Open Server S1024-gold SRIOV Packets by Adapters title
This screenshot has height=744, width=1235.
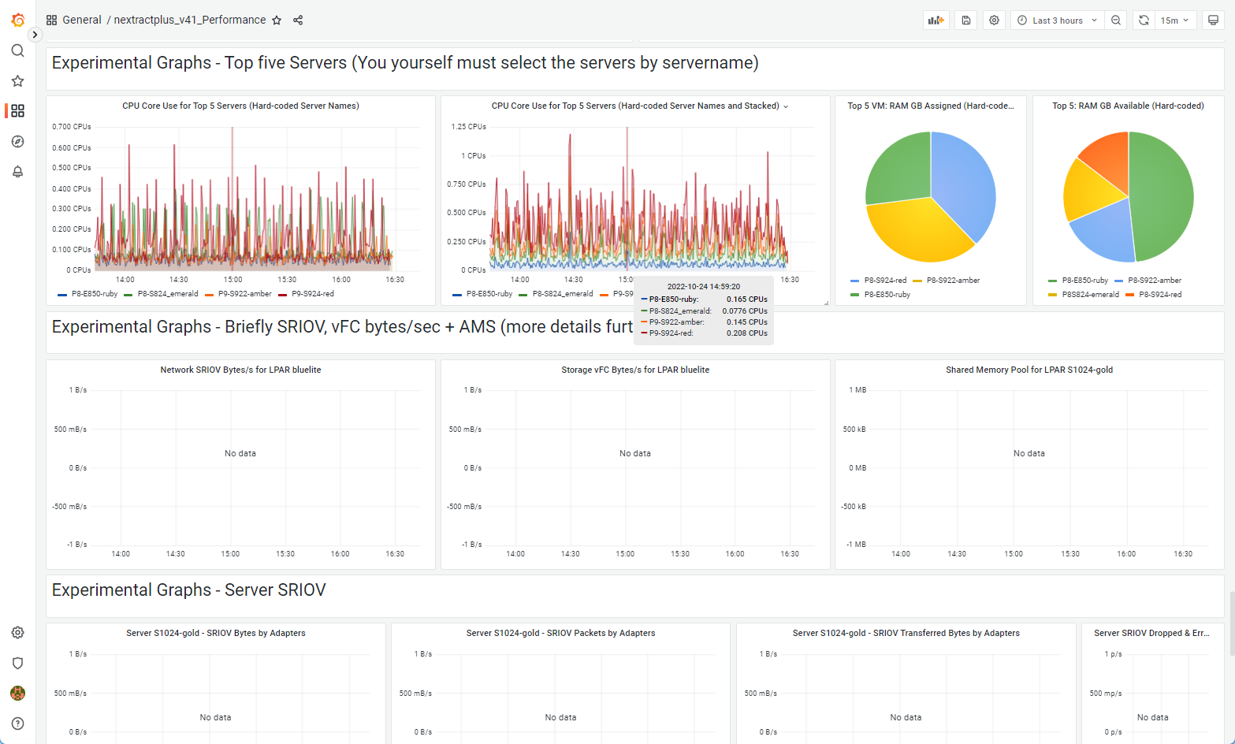click(x=560, y=633)
